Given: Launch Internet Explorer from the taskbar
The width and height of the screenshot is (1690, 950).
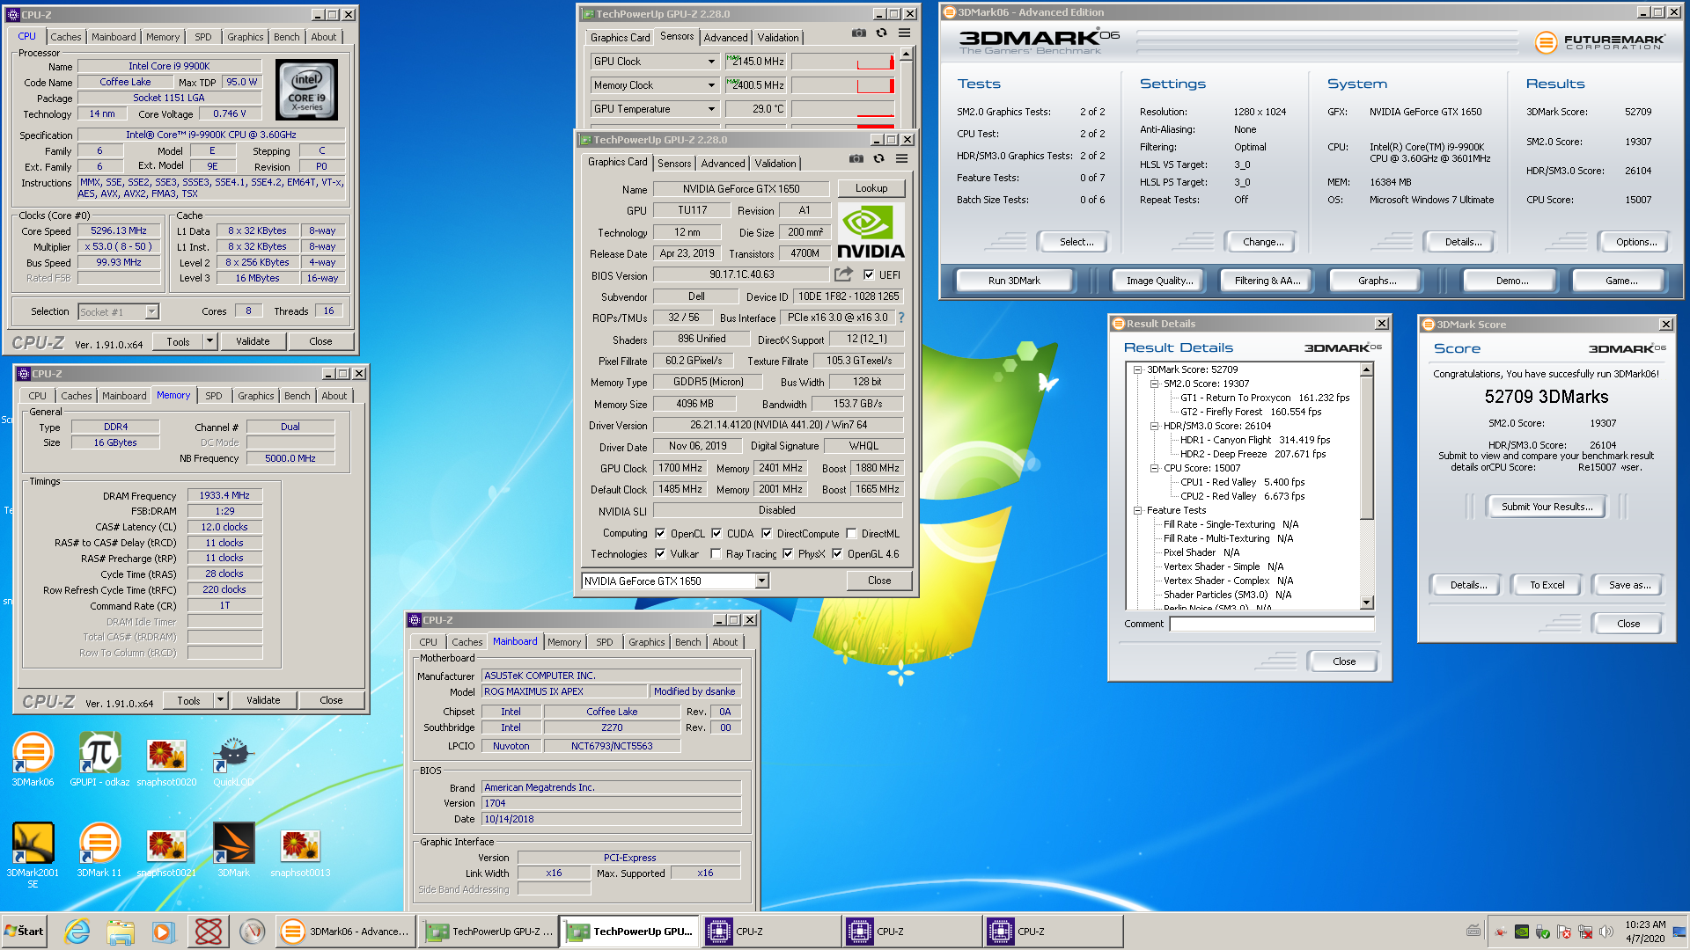Looking at the screenshot, I should tap(77, 931).
